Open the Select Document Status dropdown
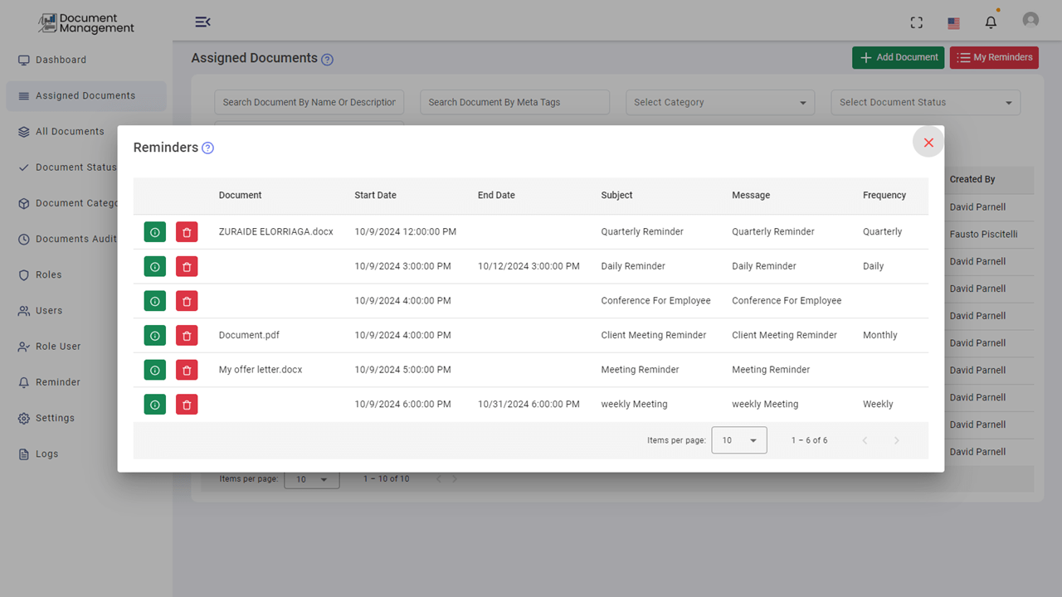The width and height of the screenshot is (1062, 597). tap(924, 102)
